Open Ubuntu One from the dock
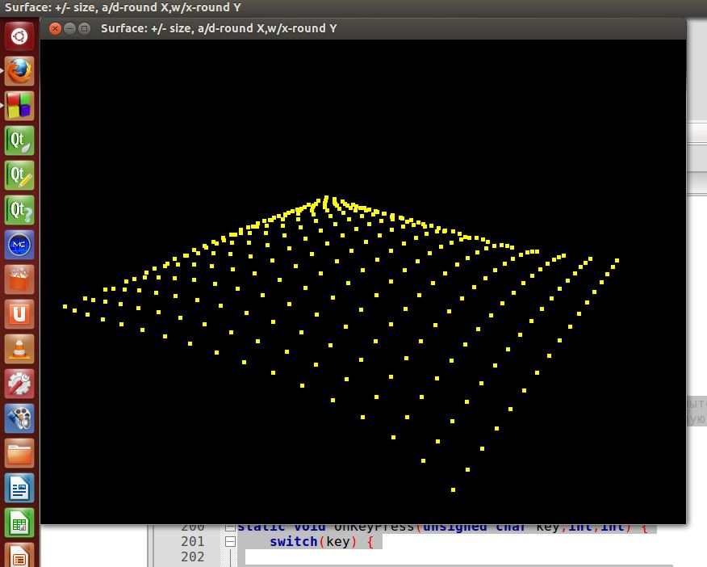 (19, 314)
